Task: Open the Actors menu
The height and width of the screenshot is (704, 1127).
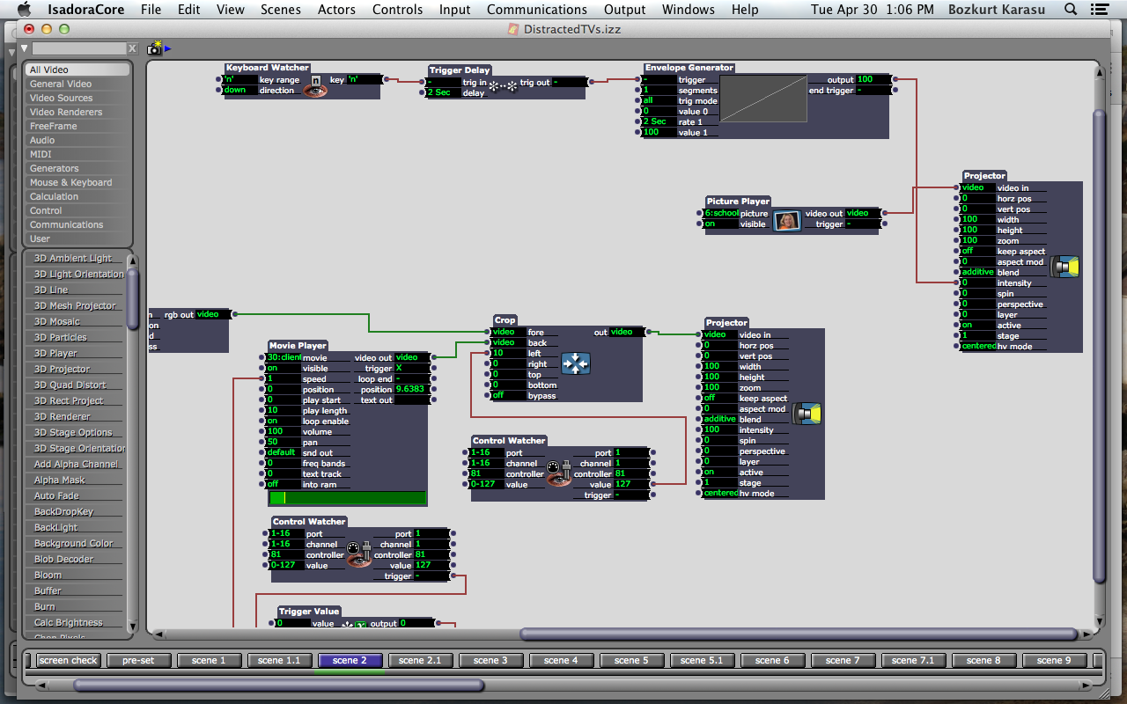Action: coord(337,10)
